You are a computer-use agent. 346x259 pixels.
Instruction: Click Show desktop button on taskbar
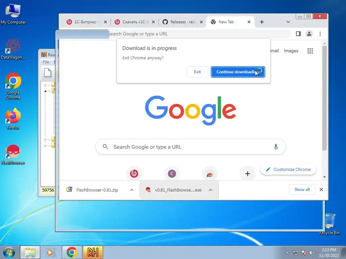(x=344, y=252)
